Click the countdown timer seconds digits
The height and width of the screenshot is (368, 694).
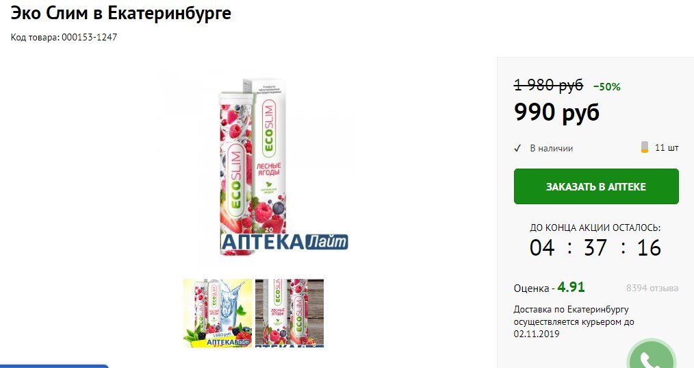[x=649, y=247]
